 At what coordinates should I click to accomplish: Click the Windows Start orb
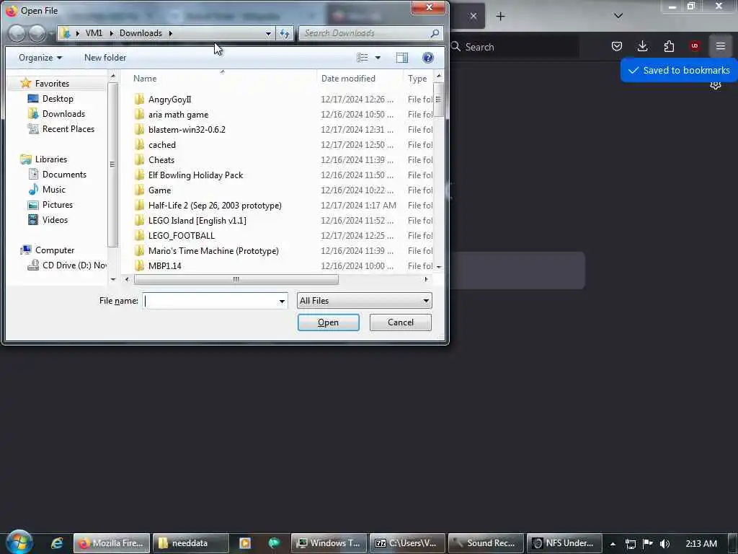pyautogui.click(x=19, y=542)
